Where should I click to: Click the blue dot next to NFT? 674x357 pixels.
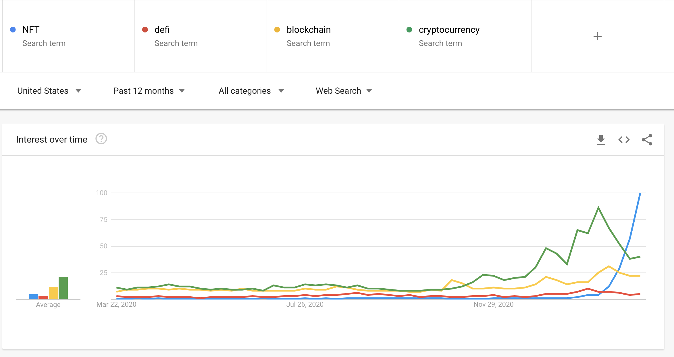pos(13,30)
